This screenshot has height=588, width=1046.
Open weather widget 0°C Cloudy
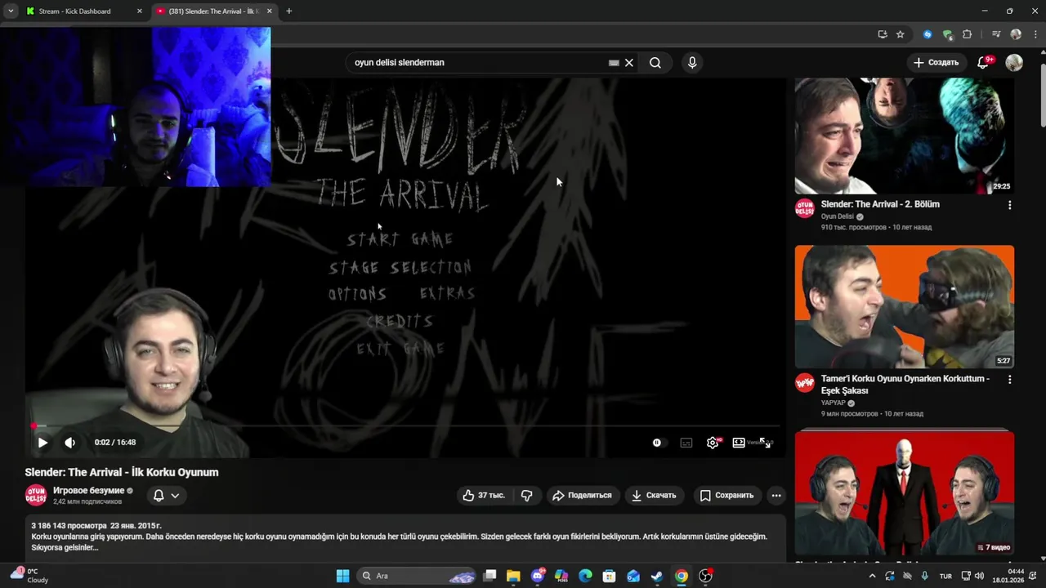click(x=29, y=576)
